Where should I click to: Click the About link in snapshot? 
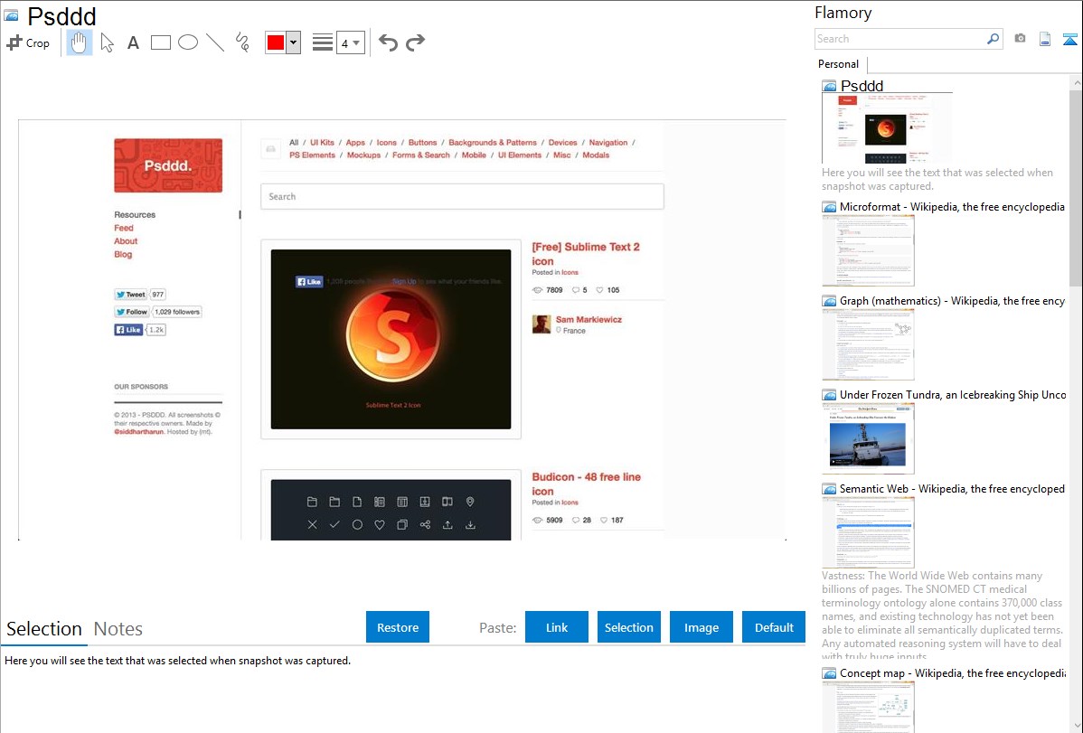pyautogui.click(x=126, y=241)
